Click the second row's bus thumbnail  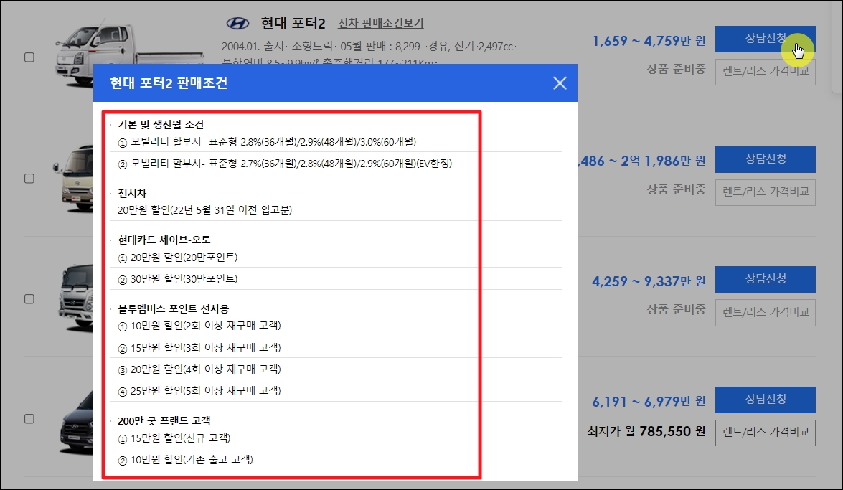pyautogui.click(x=74, y=179)
